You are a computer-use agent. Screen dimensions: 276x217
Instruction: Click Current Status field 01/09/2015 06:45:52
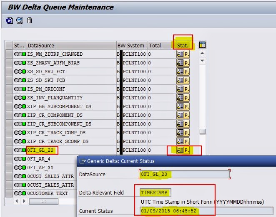point(206,211)
